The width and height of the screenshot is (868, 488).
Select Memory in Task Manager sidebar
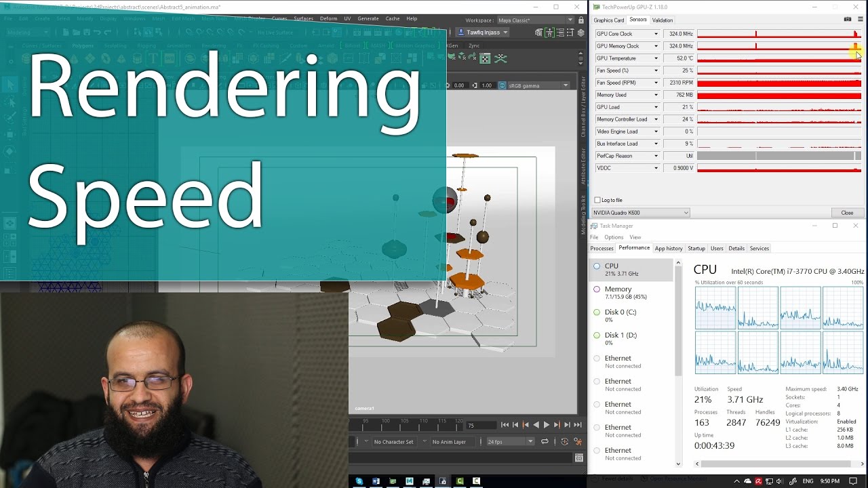[x=632, y=293]
